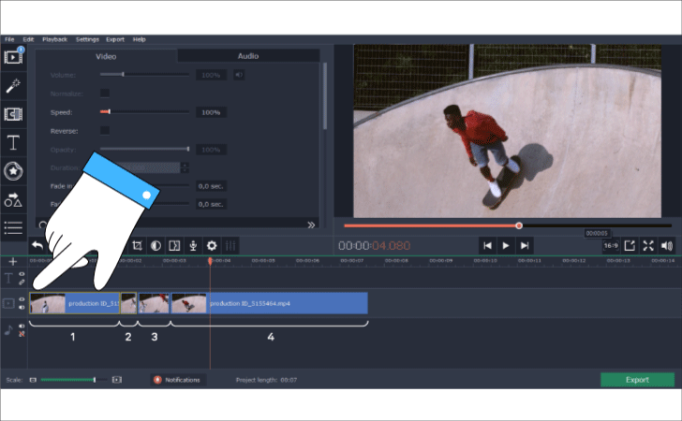Click the Undo arrow button
Viewport: 682px width, 421px height.
point(37,246)
